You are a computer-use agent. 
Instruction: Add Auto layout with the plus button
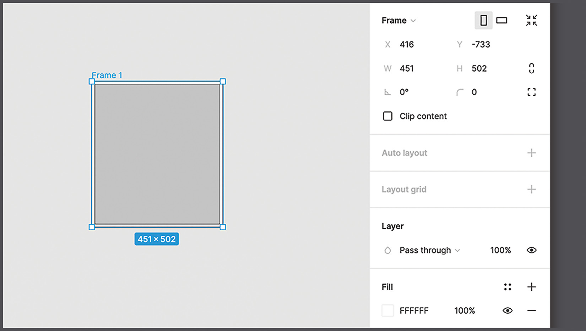tap(532, 153)
